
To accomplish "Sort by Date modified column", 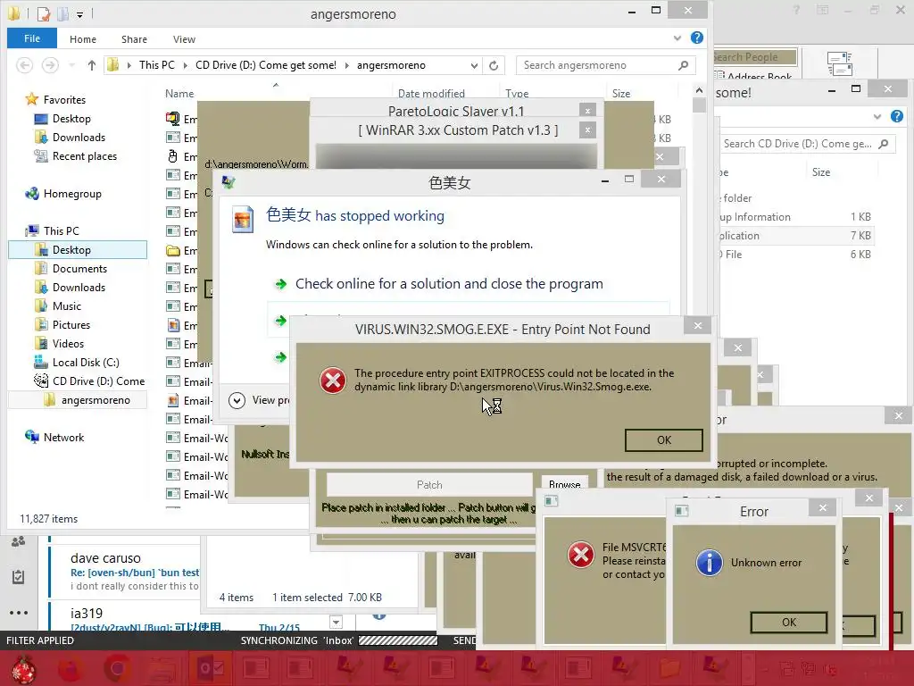I will (x=431, y=93).
